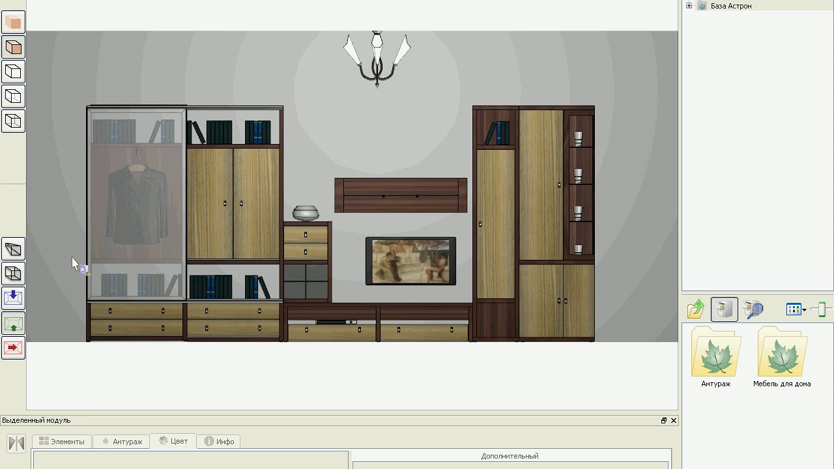
Task: Select the solid orange cube render mode
Action: pyautogui.click(x=13, y=23)
